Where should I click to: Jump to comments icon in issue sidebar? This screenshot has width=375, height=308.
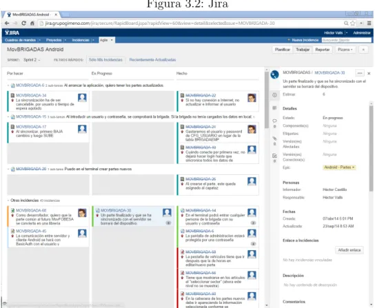(274, 121)
